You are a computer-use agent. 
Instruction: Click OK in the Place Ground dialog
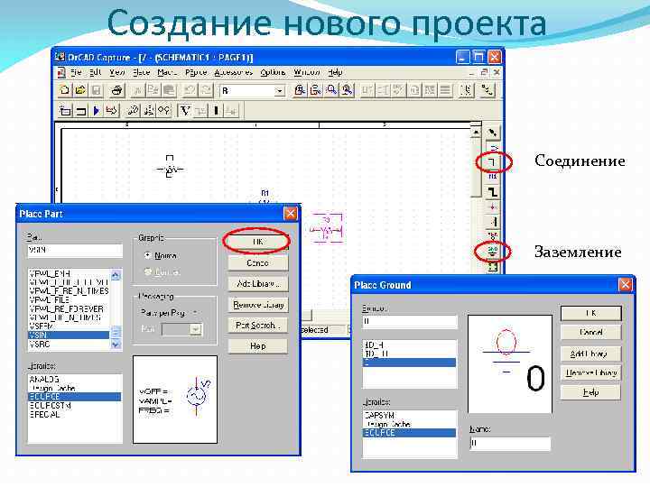[590, 313]
